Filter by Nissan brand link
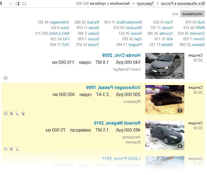The height and width of the screenshot is (175, 207). point(136,34)
